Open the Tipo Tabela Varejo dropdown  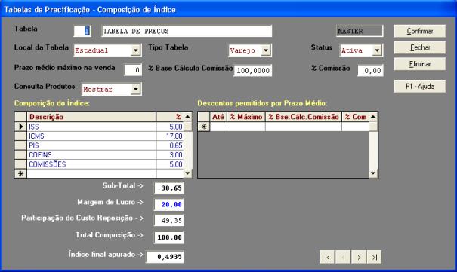click(266, 50)
